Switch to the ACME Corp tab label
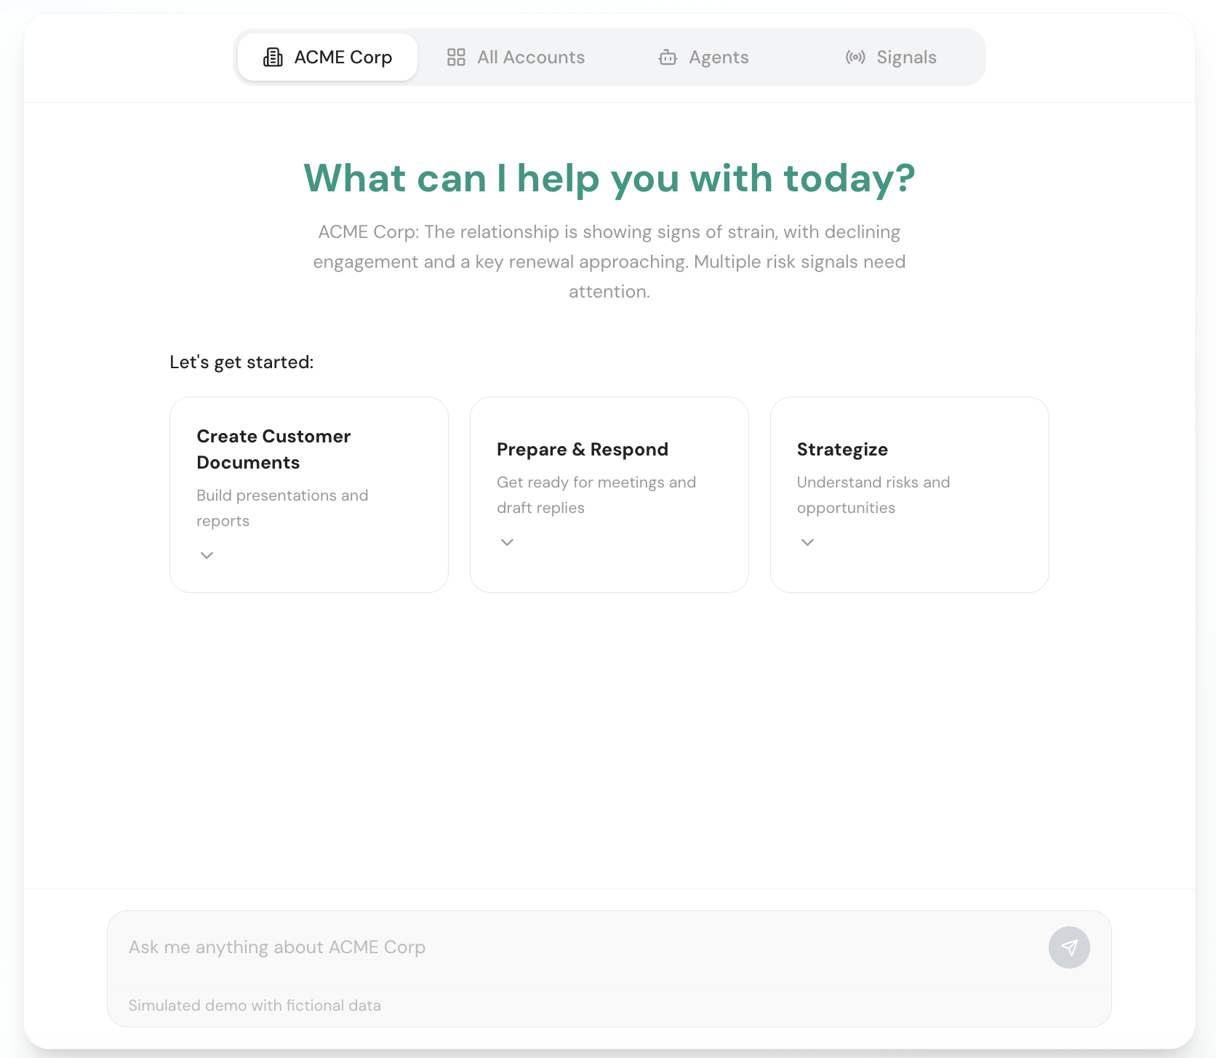Screen dimensions: 1216x1058 pos(343,57)
